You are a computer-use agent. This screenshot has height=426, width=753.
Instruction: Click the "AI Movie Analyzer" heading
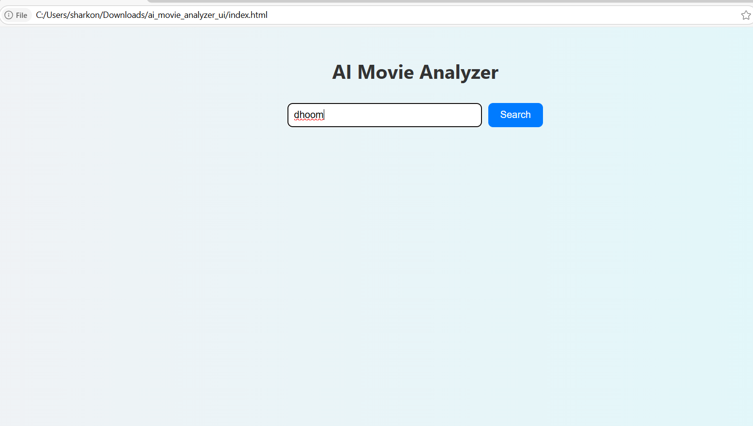click(x=415, y=72)
